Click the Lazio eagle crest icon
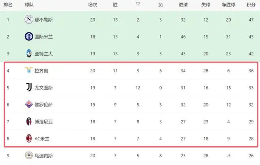Viewport: 260px width, 165px height. click(28, 71)
